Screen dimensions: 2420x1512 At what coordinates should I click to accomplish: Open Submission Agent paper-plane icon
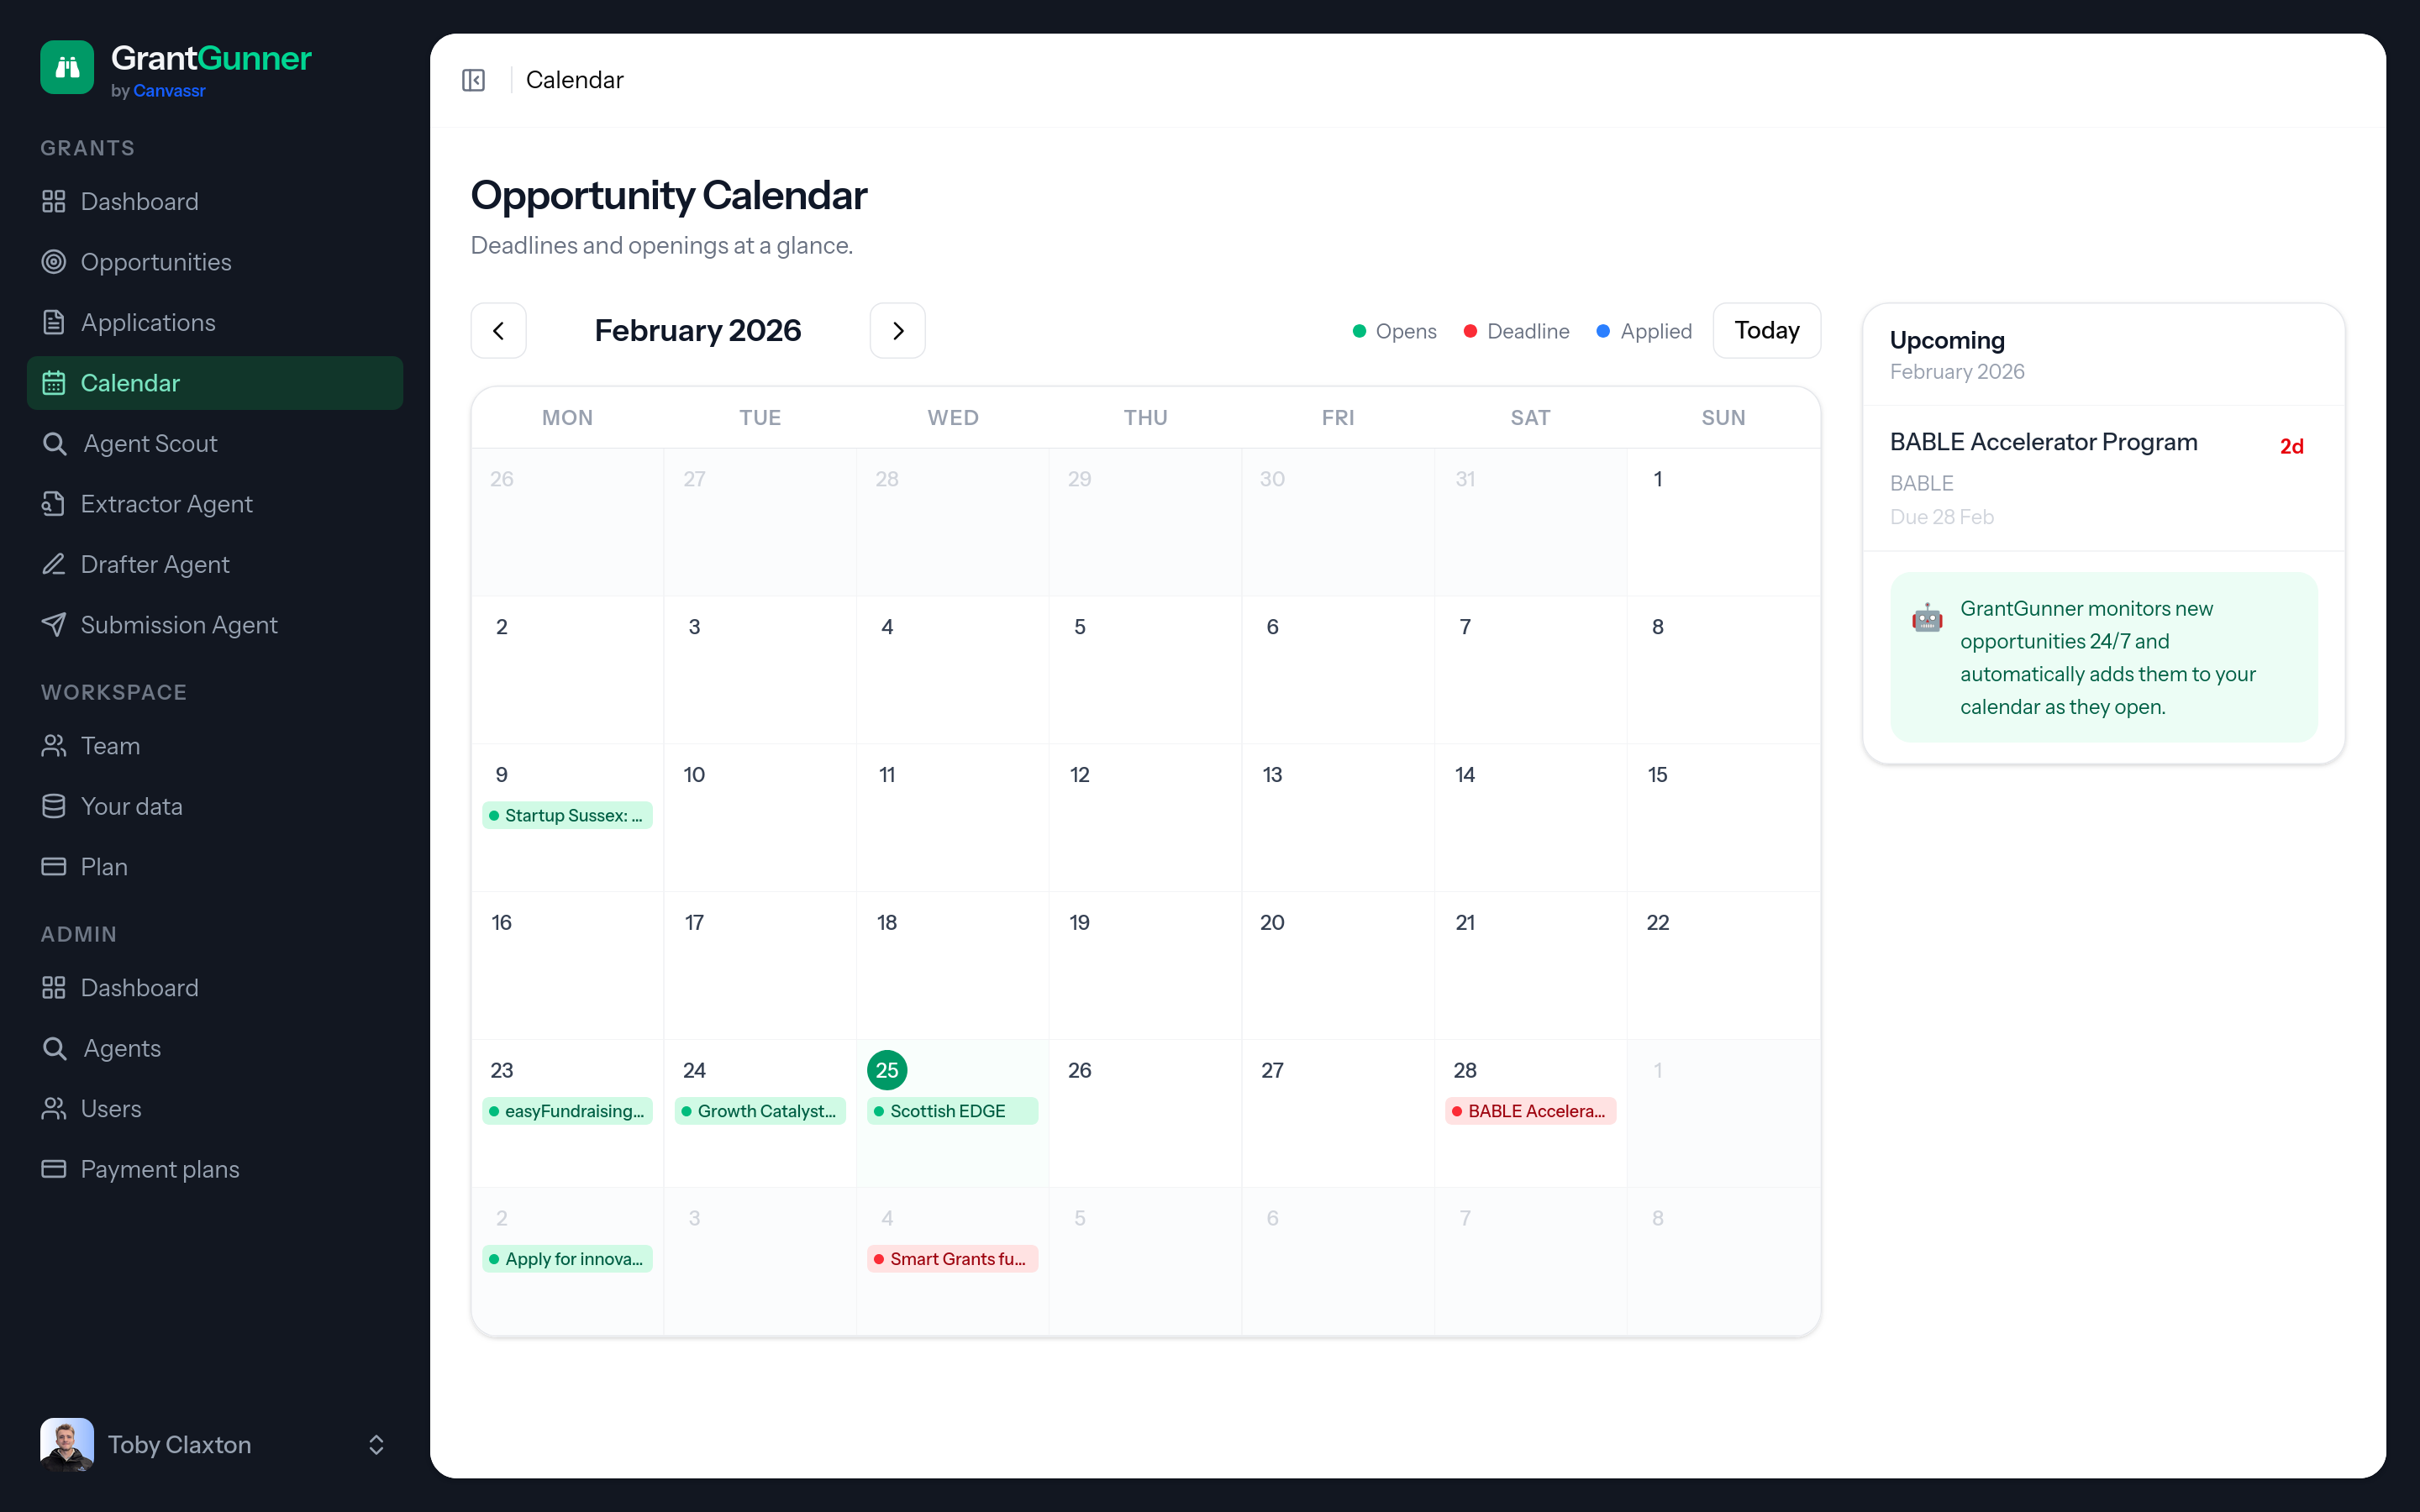click(x=54, y=625)
